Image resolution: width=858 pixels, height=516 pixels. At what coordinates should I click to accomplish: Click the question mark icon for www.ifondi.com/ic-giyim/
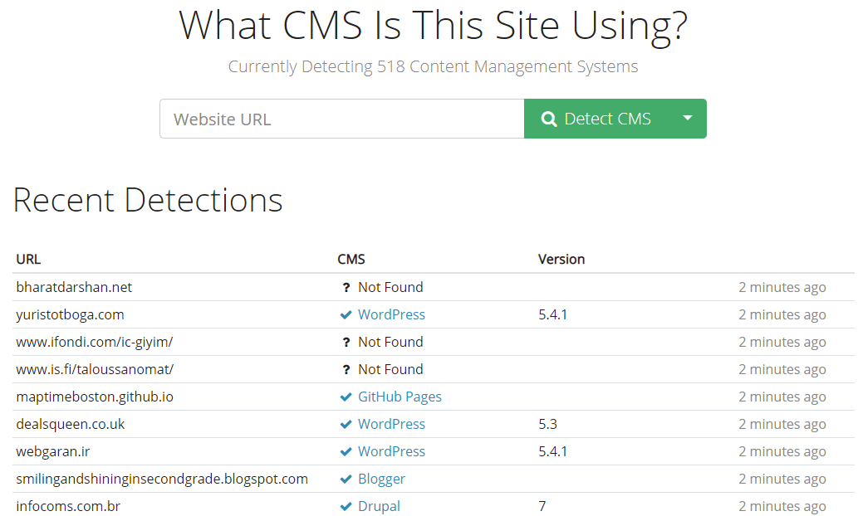pyautogui.click(x=346, y=342)
